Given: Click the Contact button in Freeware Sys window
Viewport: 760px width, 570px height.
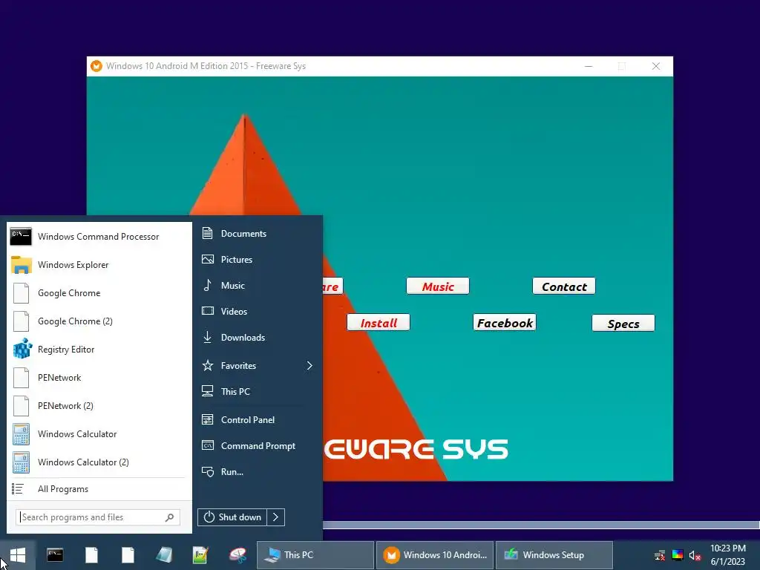Looking at the screenshot, I should 564,286.
